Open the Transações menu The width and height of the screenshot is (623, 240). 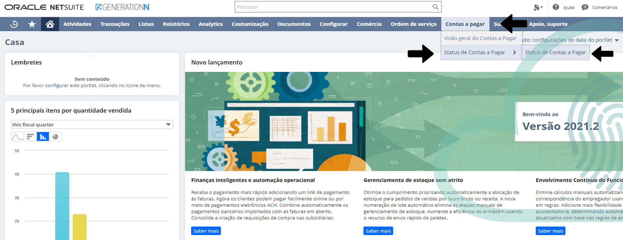(x=115, y=24)
